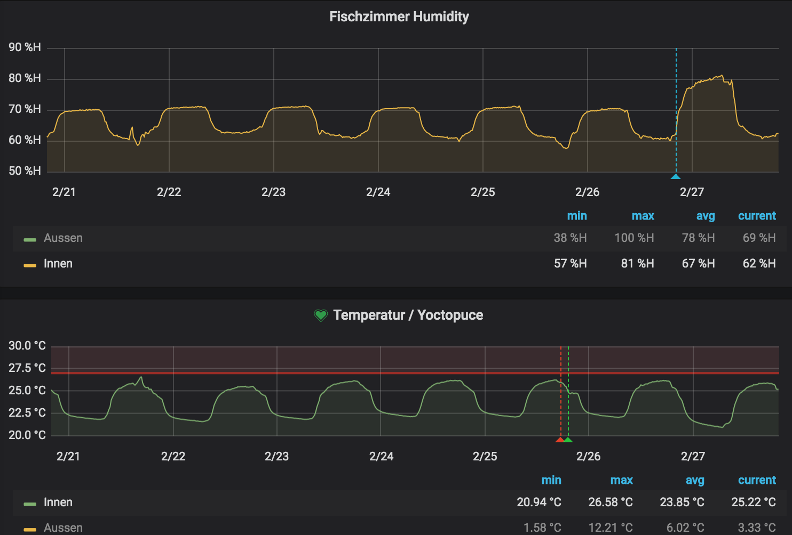Toggle the Aussen series in the temperature legend

tap(63, 528)
